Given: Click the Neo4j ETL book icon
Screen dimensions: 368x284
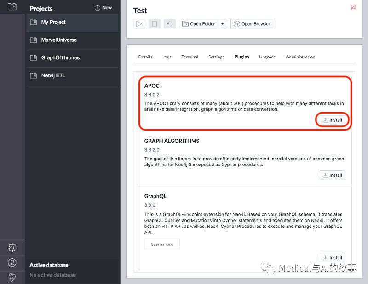Looking at the screenshot, I should (x=34, y=75).
